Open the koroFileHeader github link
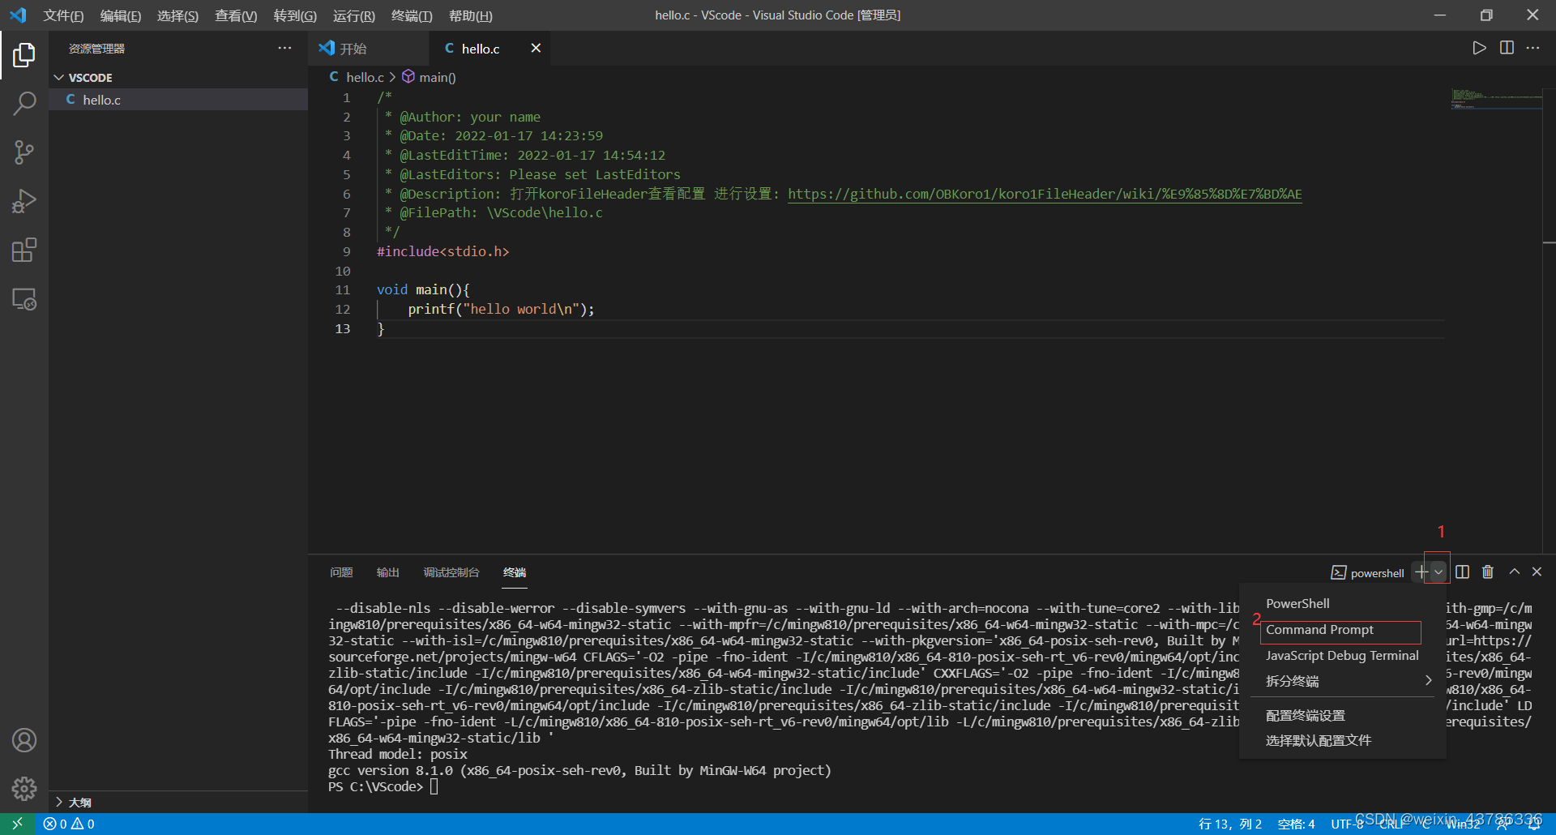 click(1045, 194)
